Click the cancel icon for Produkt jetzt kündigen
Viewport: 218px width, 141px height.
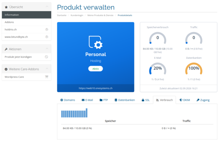click(x=46, y=57)
